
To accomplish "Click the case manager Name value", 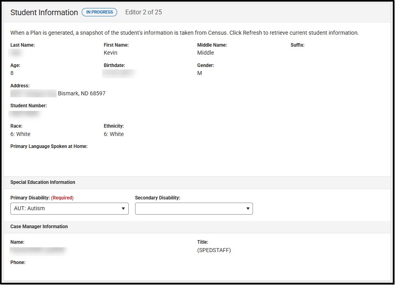I will click(x=38, y=250).
